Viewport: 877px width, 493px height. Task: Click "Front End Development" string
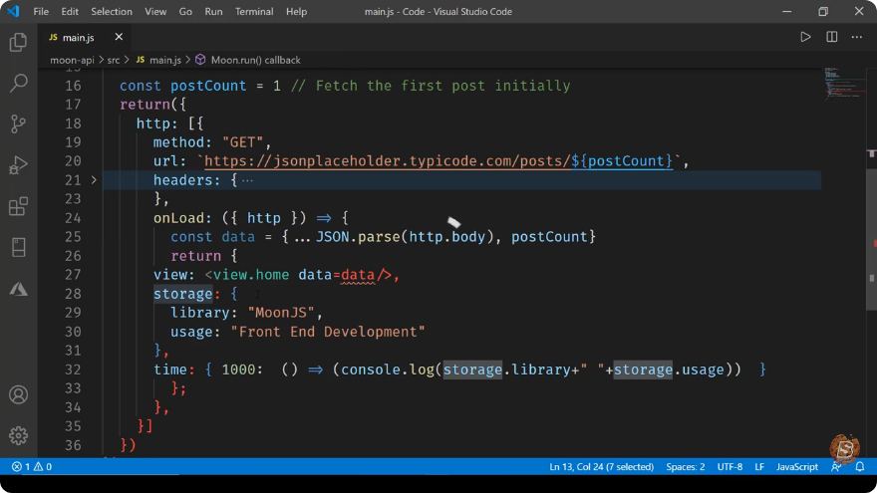click(x=328, y=332)
